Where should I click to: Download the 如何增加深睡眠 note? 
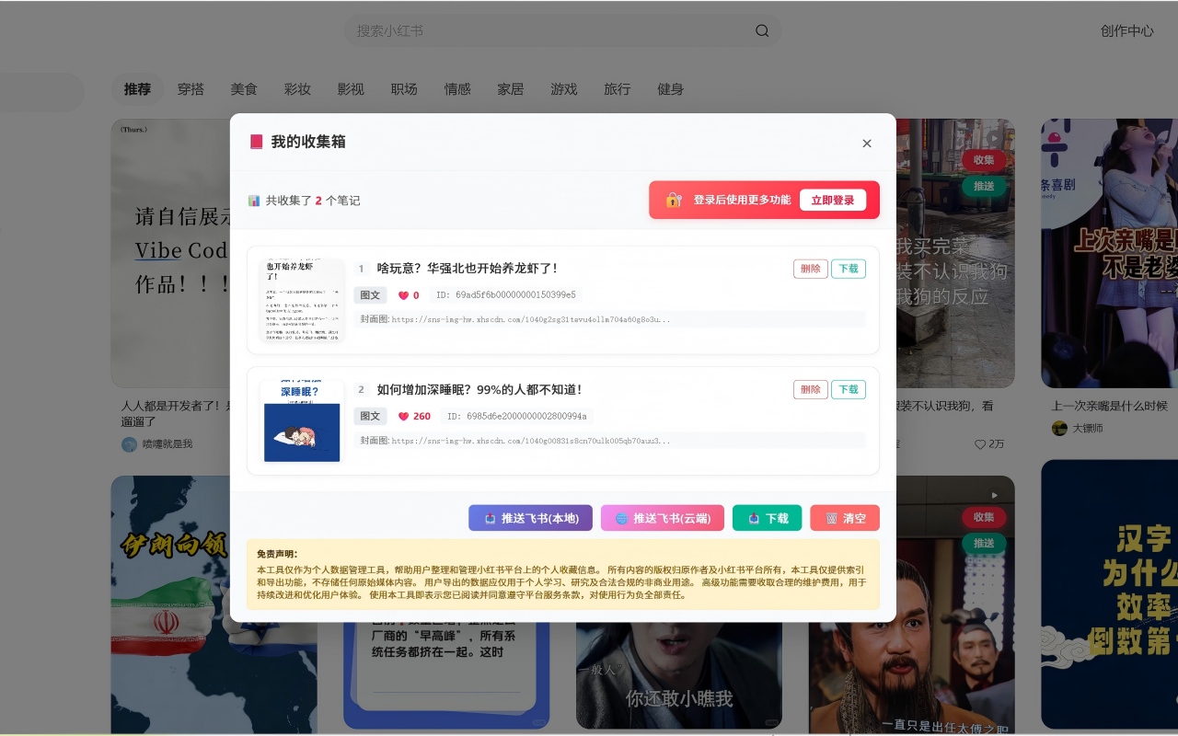(x=849, y=389)
